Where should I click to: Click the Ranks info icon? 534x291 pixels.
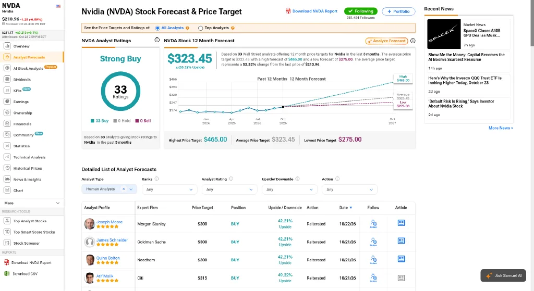tap(156, 179)
